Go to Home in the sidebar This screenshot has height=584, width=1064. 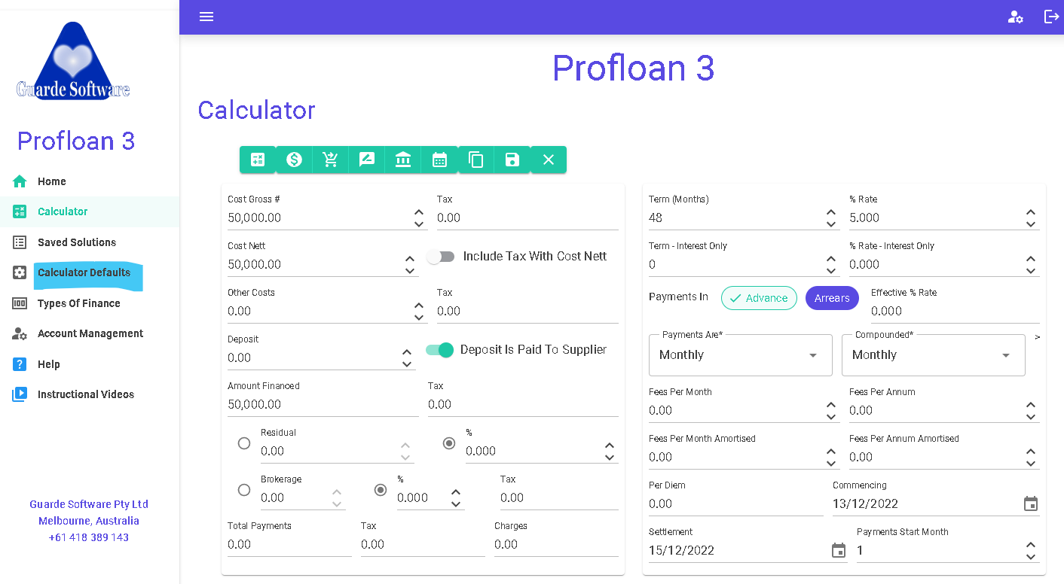click(90, 181)
